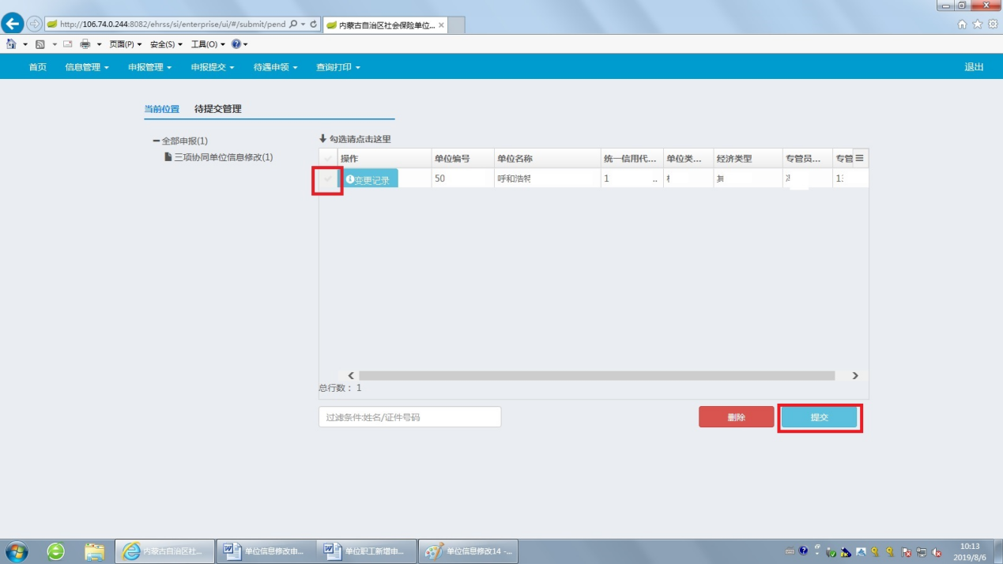Viewport: 1003px width, 564px height.
Task: Click the IE home icon in command bar
Action: (x=11, y=44)
